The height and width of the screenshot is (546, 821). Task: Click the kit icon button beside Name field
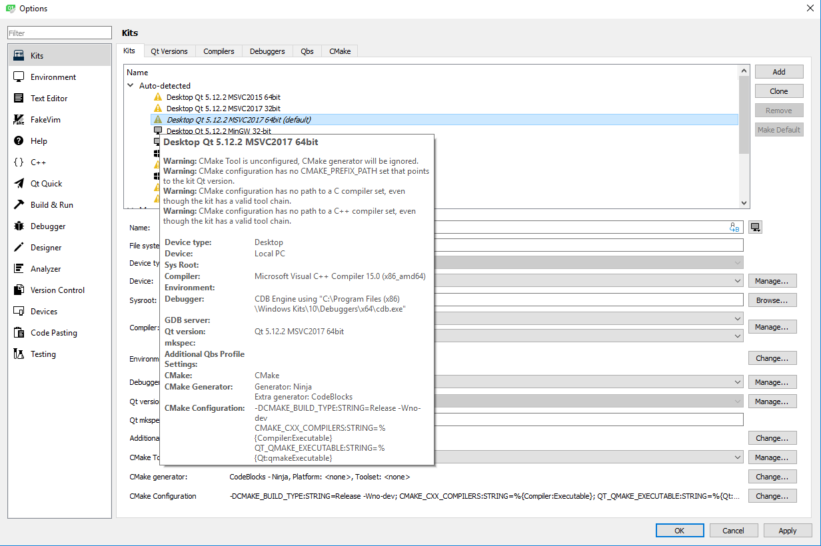755,228
